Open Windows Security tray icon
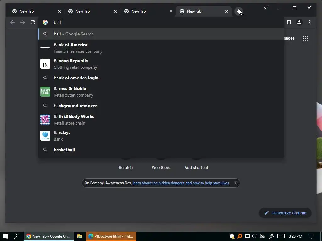 click(232, 236)
